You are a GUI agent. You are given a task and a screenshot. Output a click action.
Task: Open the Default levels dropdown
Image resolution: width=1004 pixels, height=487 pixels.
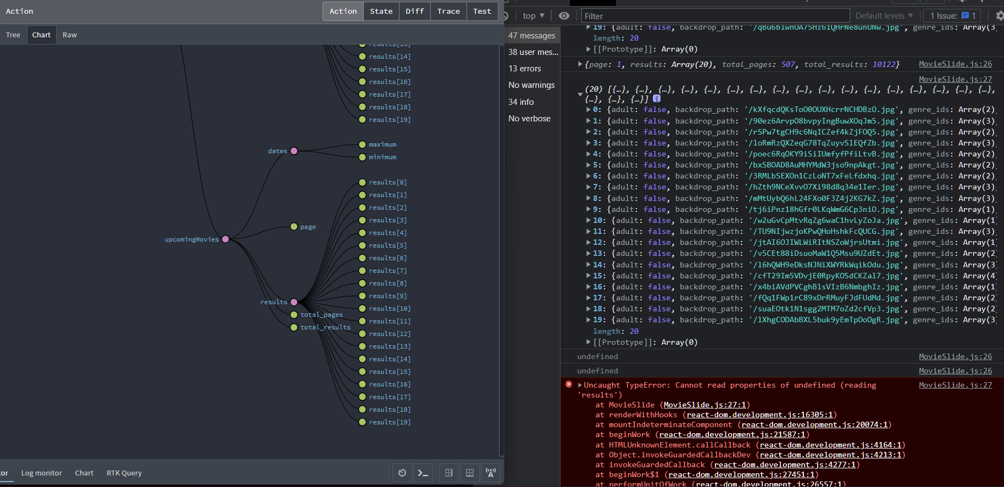point(884,16)
